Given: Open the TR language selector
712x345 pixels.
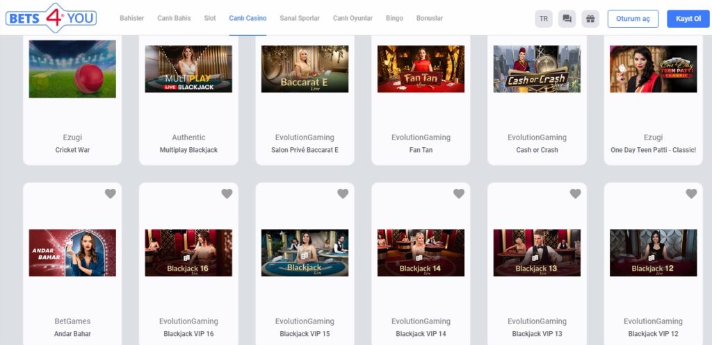Looking at the screenshot, I should click(544, 19).
